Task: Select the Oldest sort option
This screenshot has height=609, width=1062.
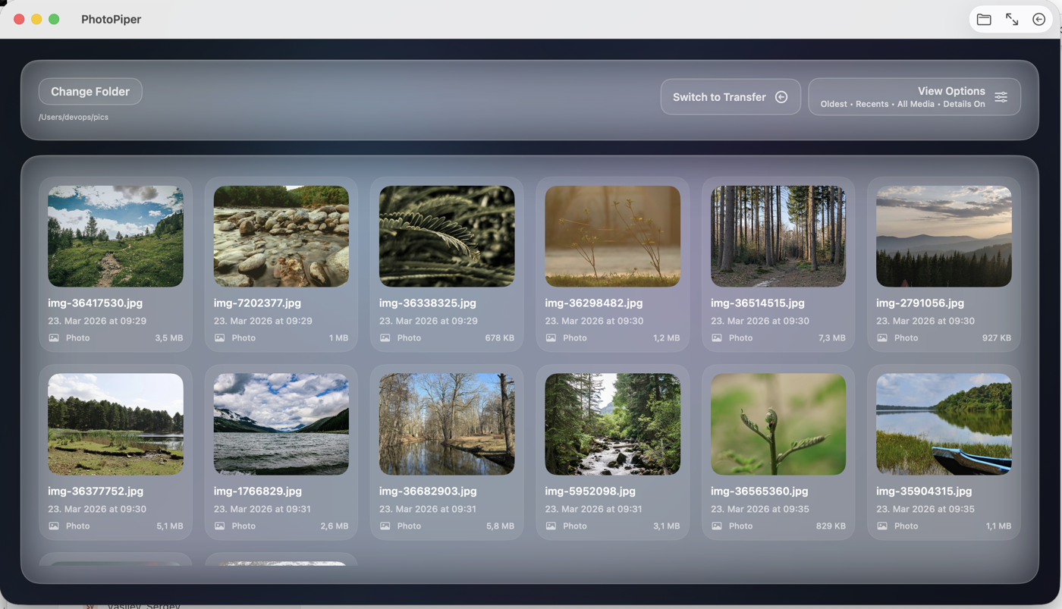Action: (x=833, y=104)
